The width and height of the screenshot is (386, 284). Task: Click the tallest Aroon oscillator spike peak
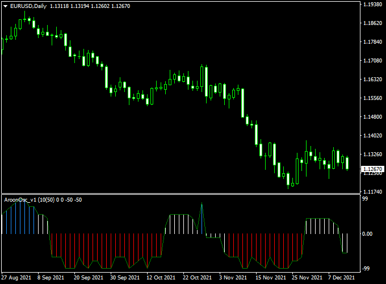202,203
